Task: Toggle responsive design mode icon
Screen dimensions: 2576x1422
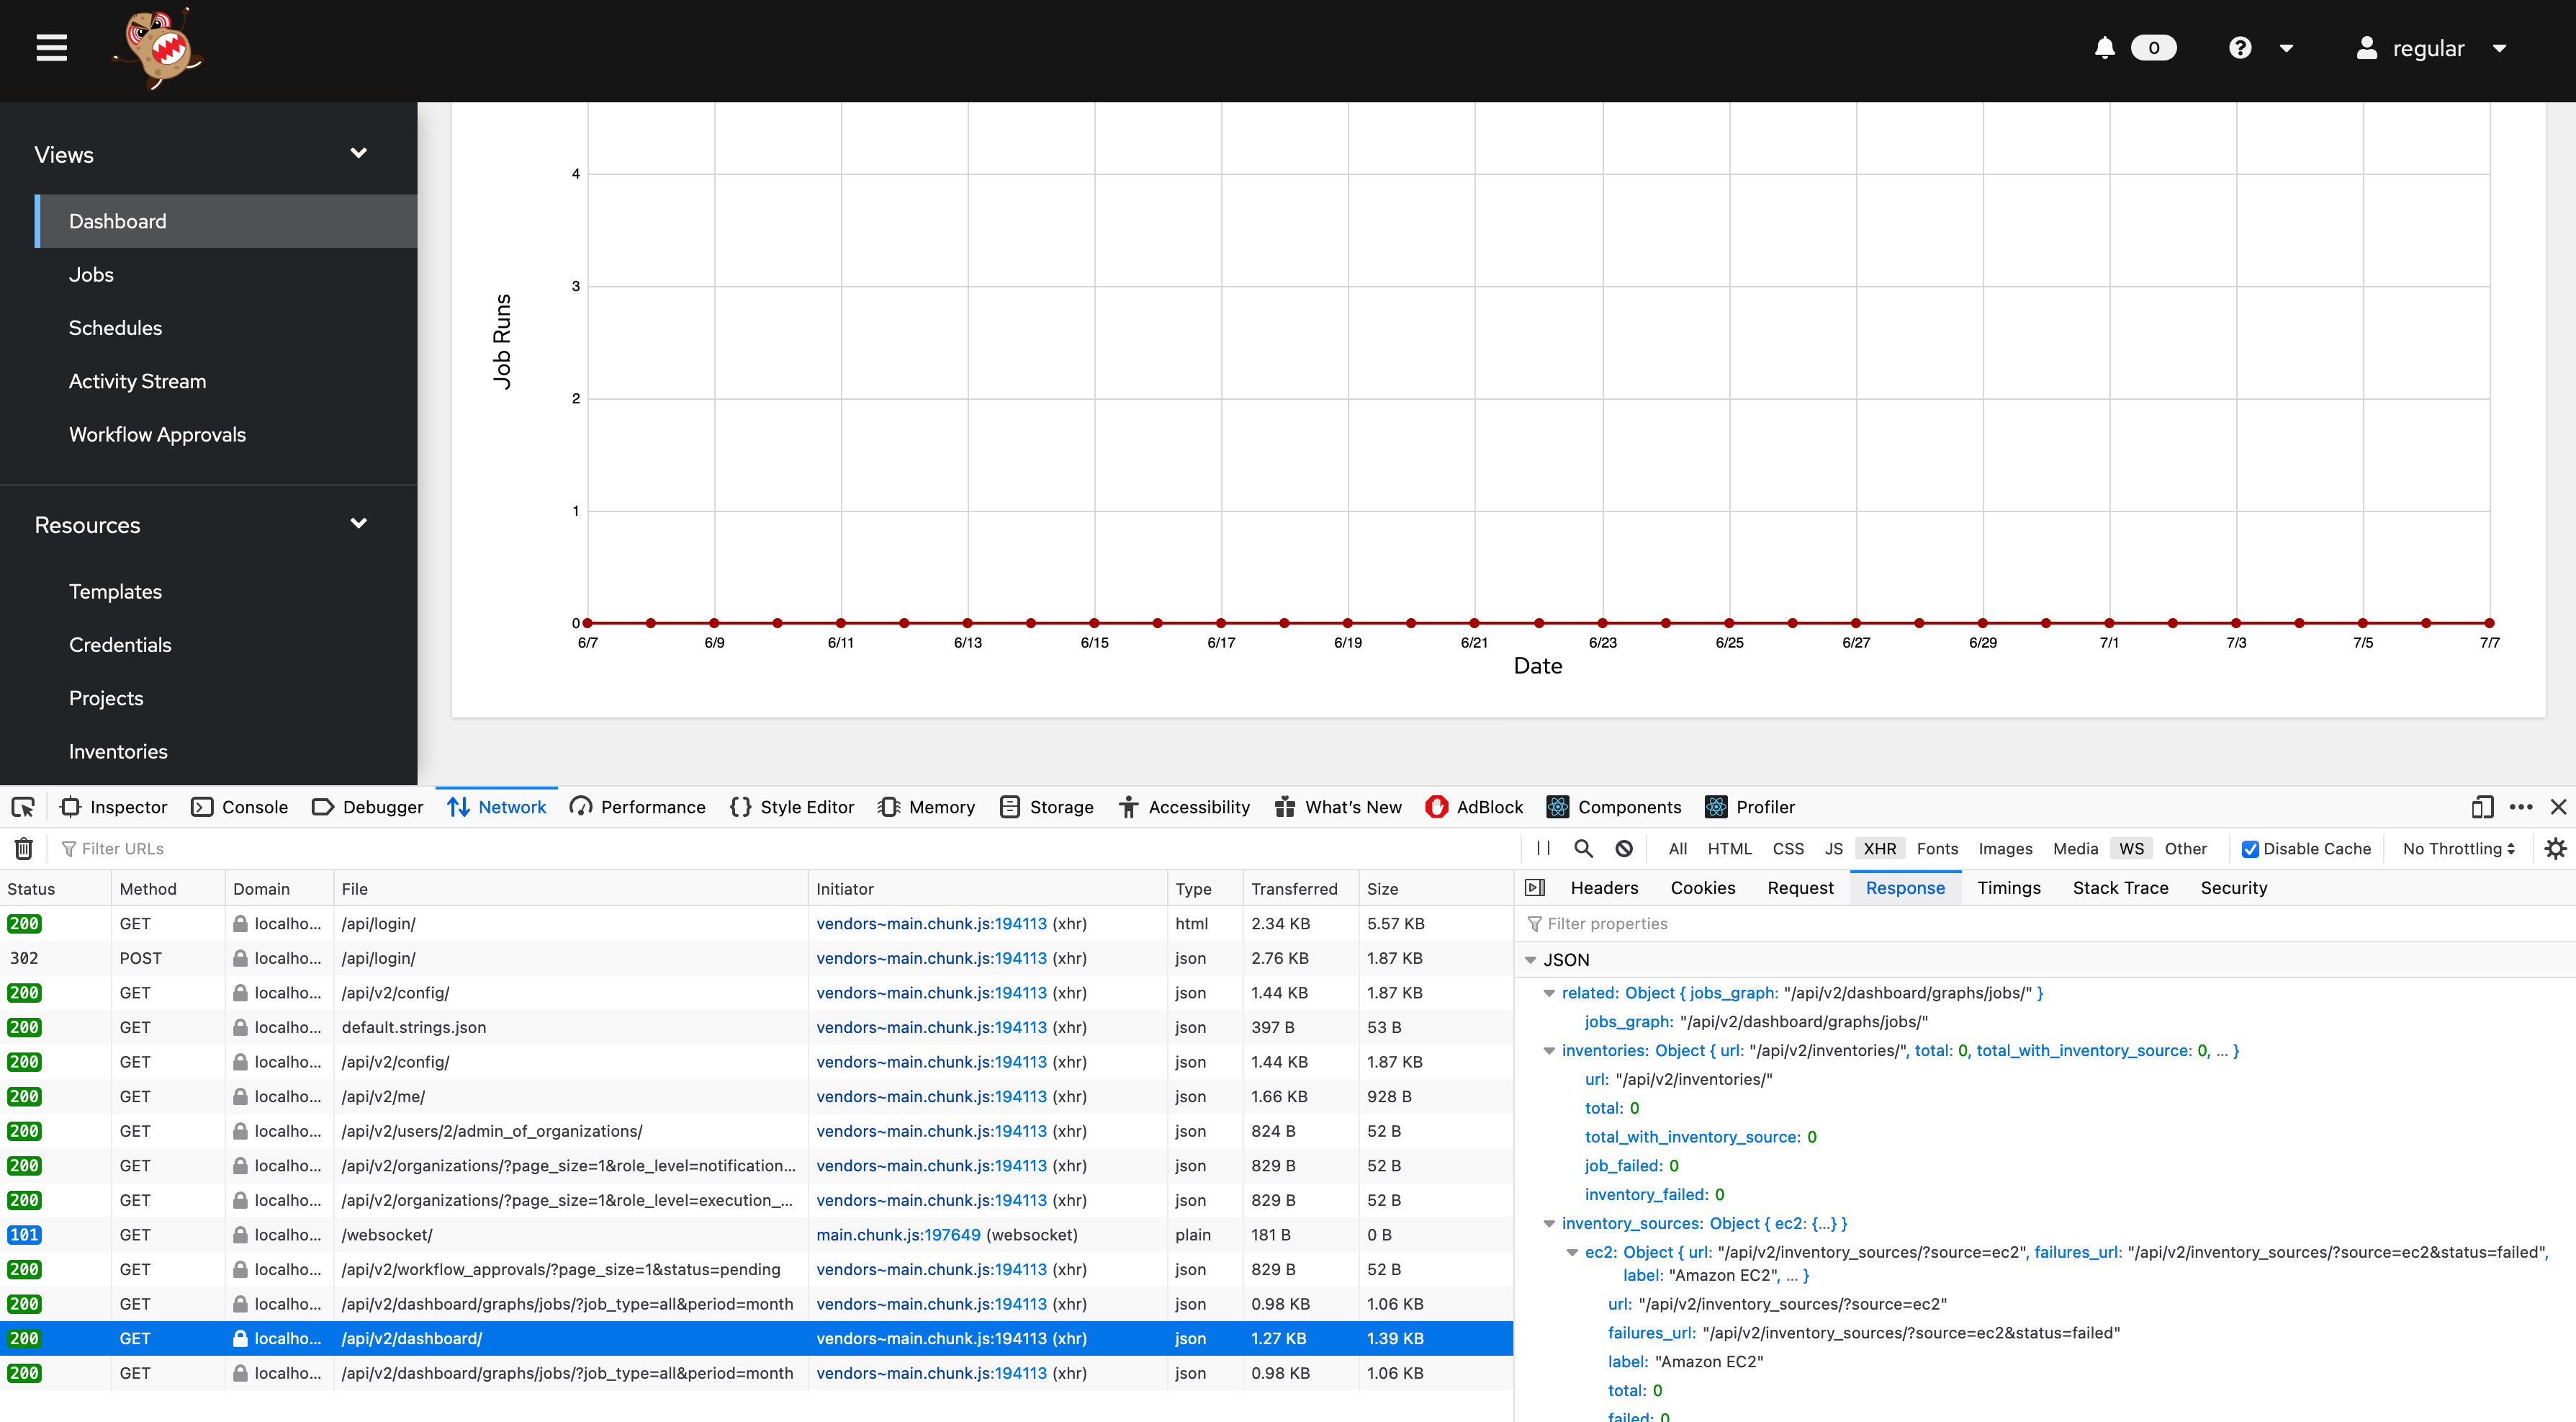Action: coord(2482,807)
